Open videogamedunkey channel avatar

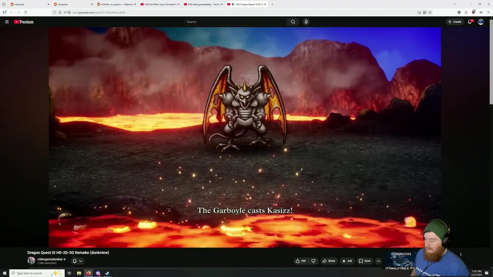pyautogui.click(x=31, y=261)
